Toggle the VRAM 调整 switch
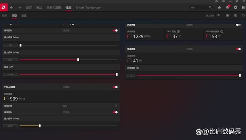The image size is (246, 140). tap(115, 87)
